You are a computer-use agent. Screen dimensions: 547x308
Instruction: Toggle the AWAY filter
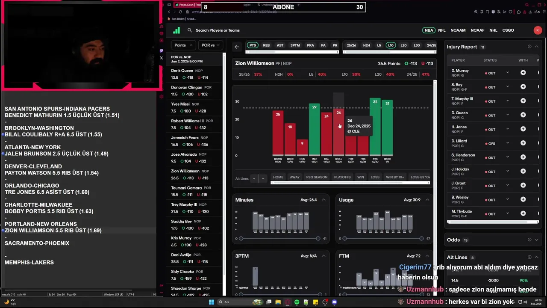pos(295,177)
